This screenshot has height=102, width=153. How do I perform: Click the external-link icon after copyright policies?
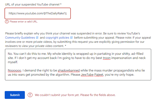(71, 38)
